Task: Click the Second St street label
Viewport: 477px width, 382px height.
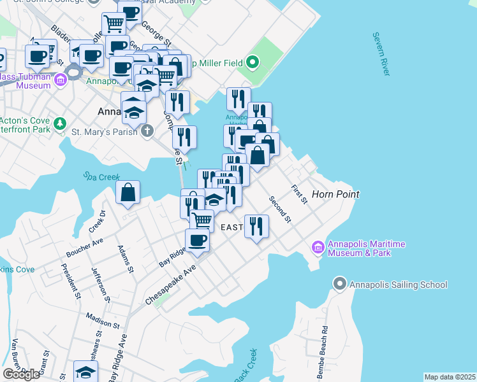Action: [280, 209]
